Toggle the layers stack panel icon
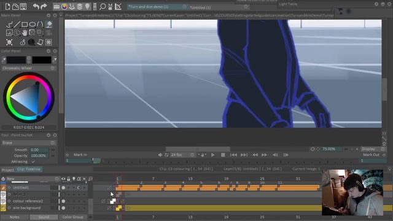The height and width of the screenshot is (221, 393). 80,7
